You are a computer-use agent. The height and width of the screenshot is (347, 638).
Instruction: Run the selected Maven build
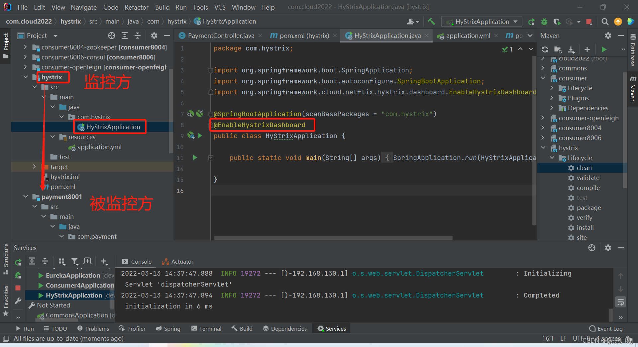pos(604,49)
